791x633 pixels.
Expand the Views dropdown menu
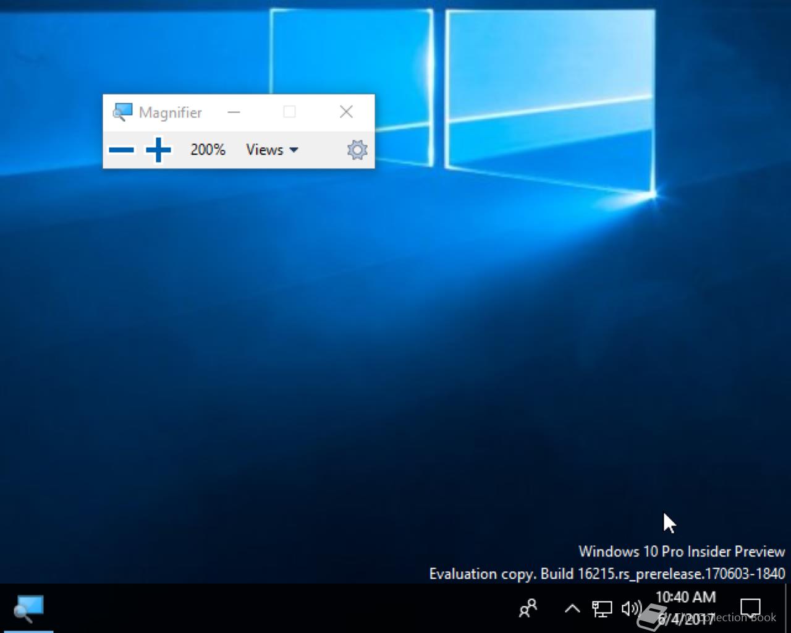272,150
